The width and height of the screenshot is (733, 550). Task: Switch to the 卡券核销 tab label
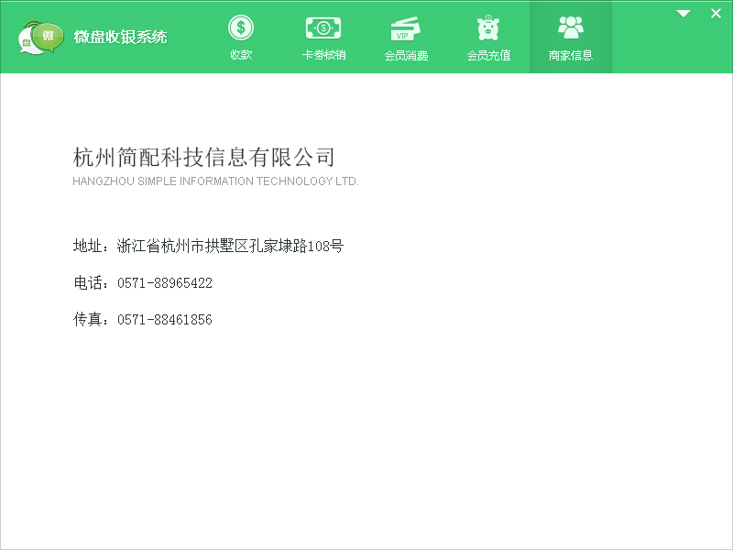coord(323,55)
